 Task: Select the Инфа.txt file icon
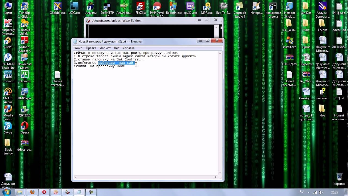pos(339,8)
